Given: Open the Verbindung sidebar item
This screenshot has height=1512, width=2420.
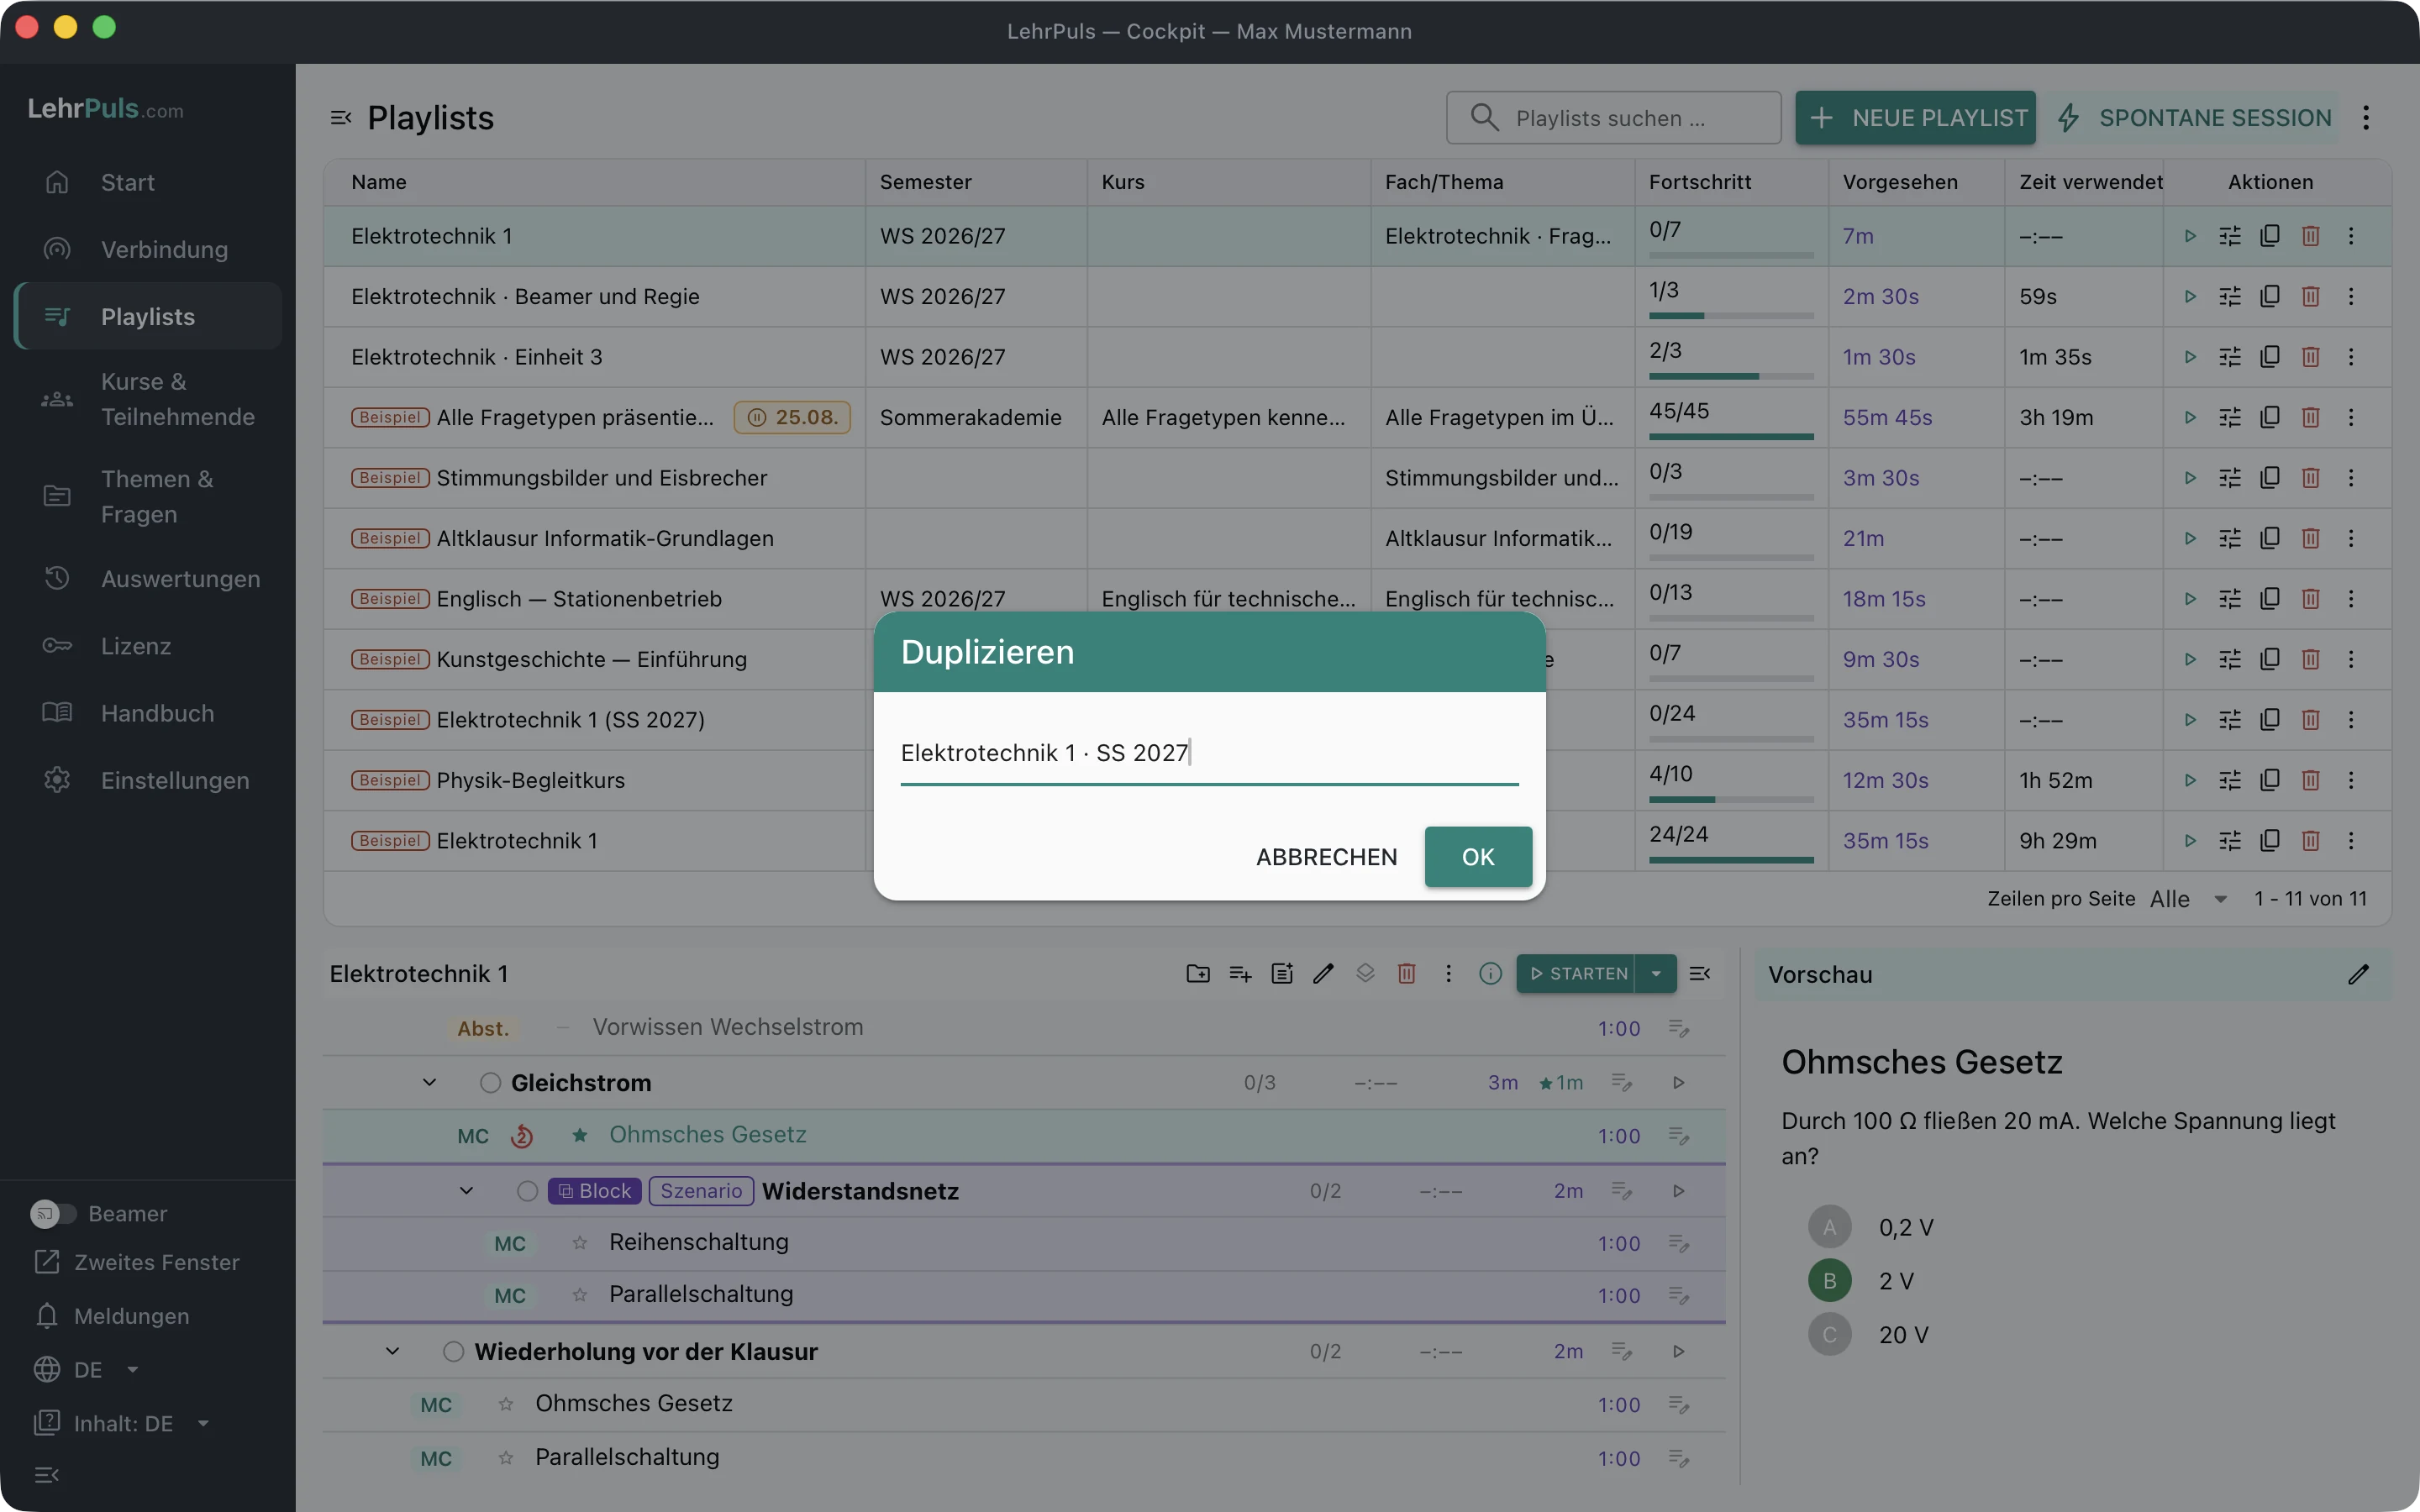Looking at the screenshot, I should [148, 249].
